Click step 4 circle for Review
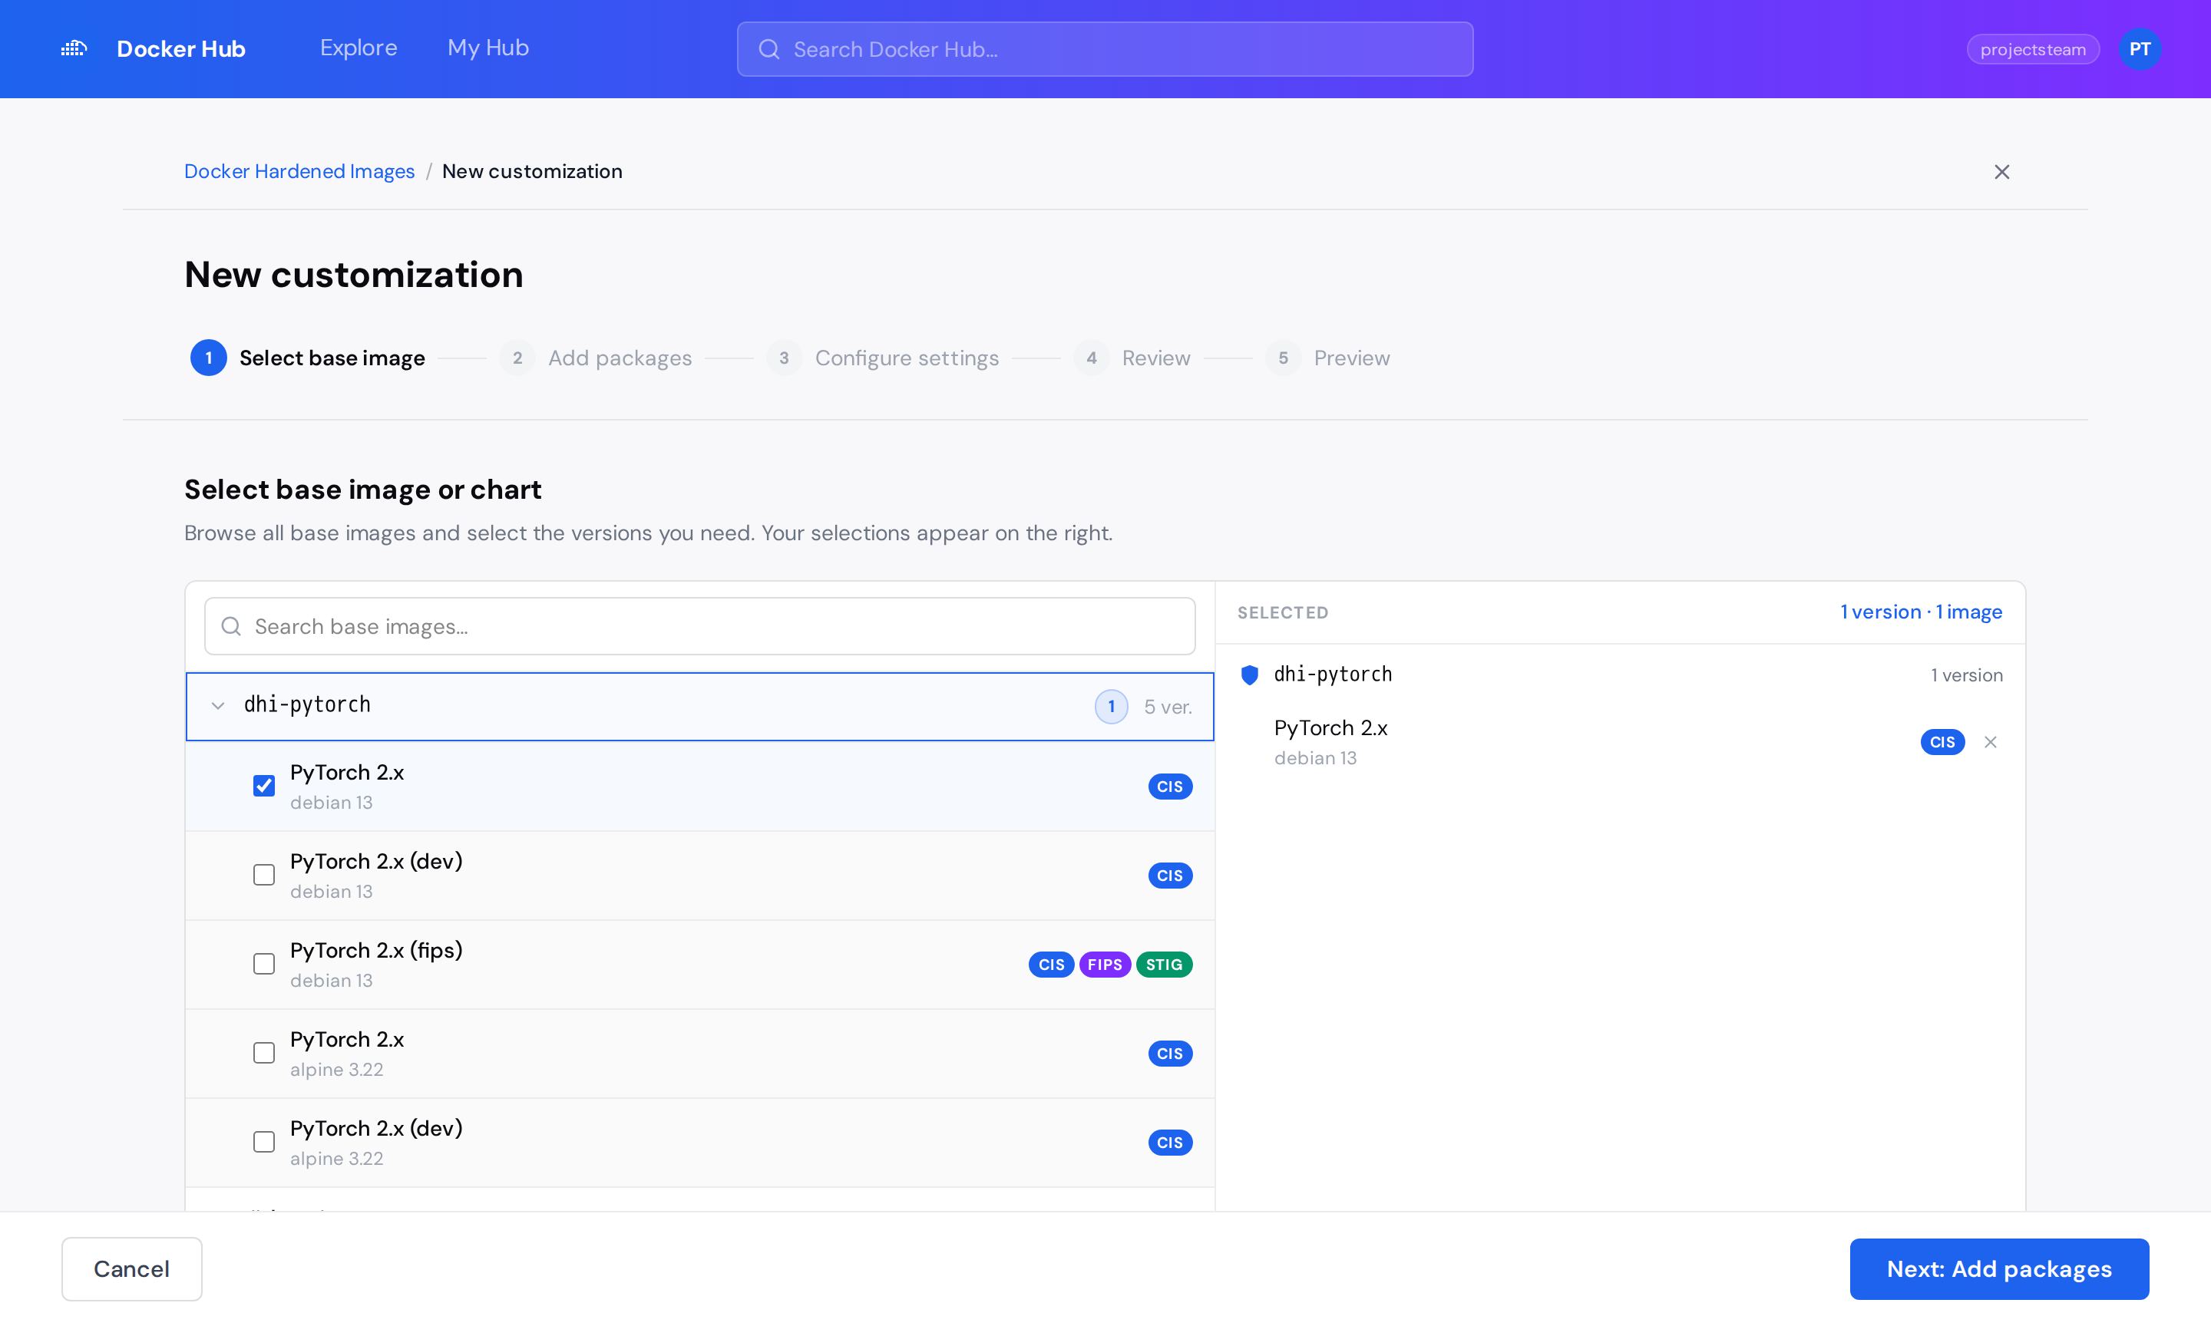 pos(1091,358)
